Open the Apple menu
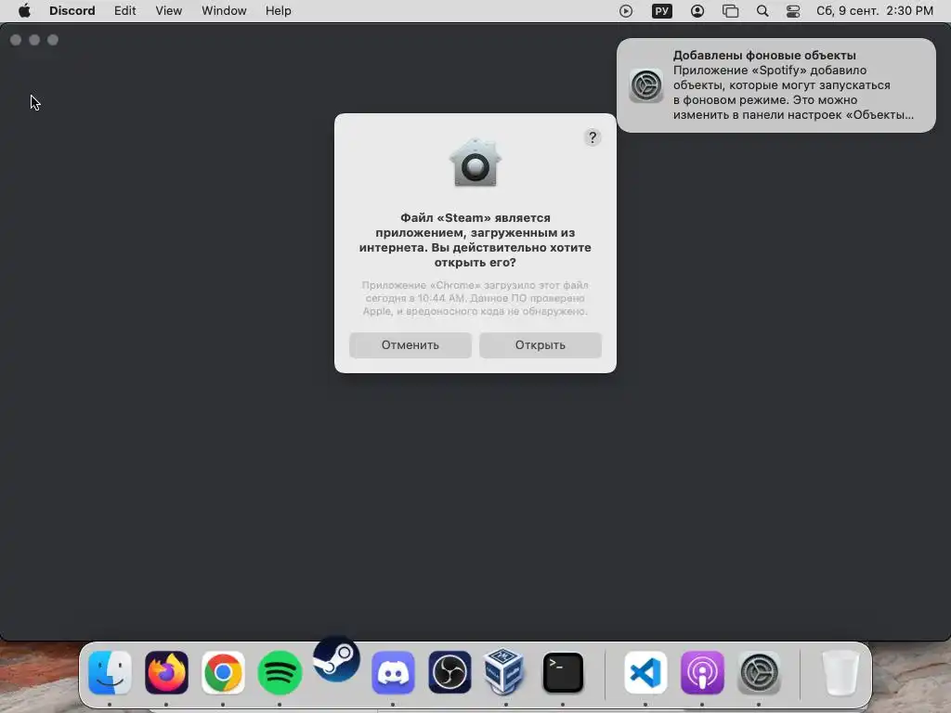Screen dimensions: 951x713 click(24, 11)
